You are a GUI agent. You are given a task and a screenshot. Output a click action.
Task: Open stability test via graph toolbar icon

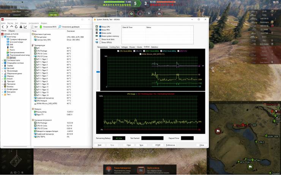tap(25, 27)
